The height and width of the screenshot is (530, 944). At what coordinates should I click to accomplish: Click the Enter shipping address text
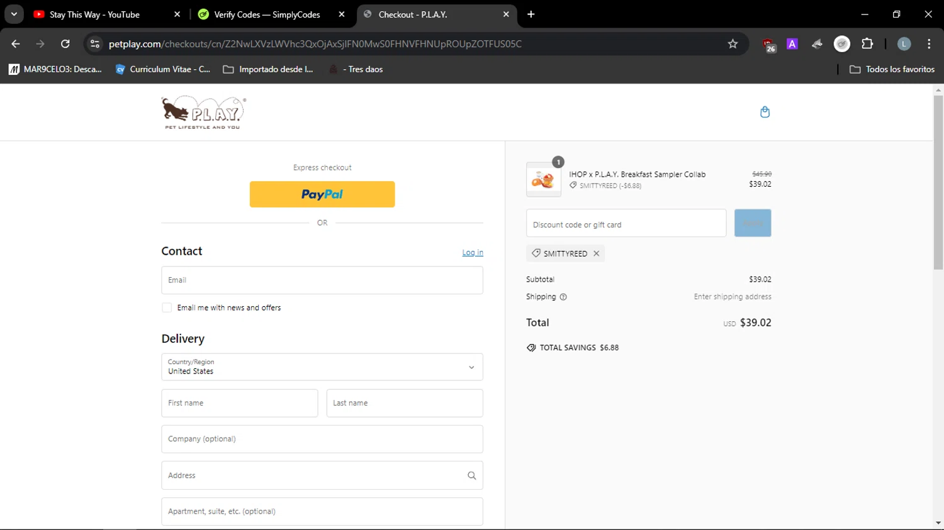[x=733, y=297]
